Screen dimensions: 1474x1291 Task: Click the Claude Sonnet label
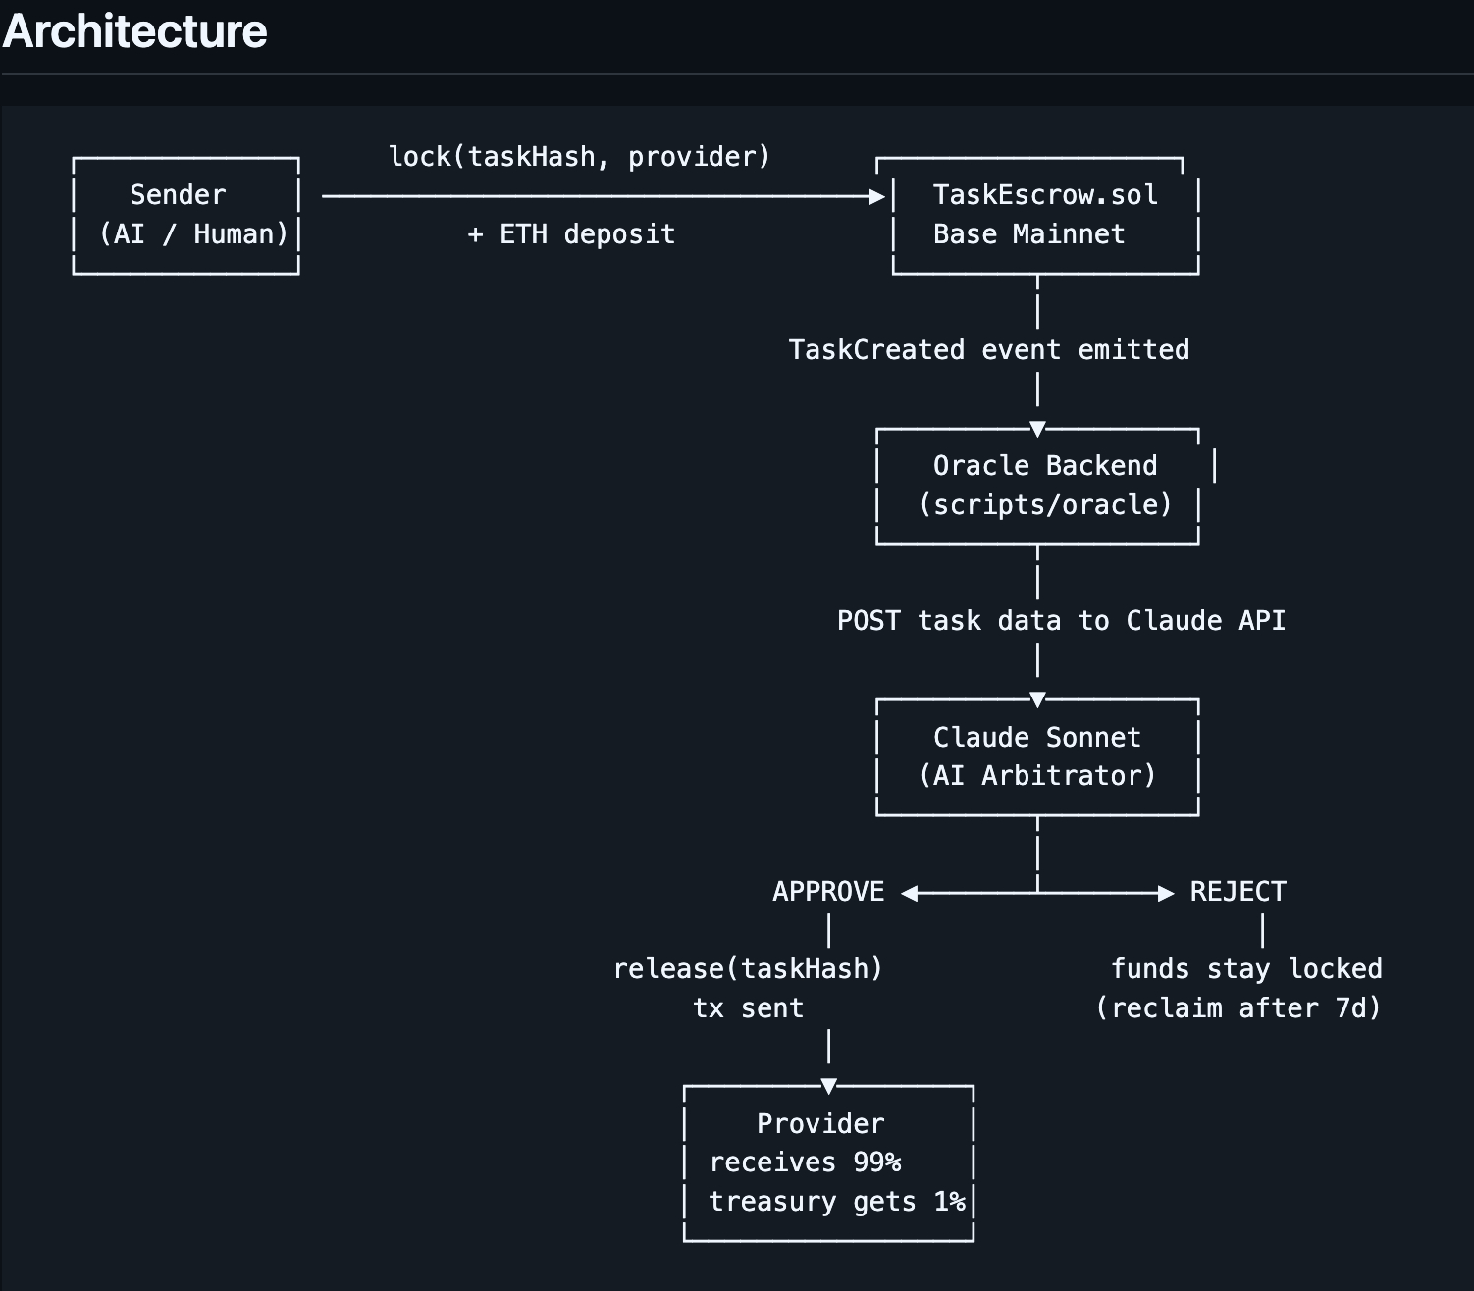[1037, 738]
